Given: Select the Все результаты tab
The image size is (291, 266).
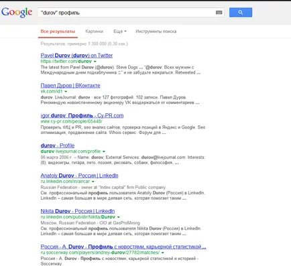Looking at the screenshot, I should pyautogui.click(x=58, y=31).
